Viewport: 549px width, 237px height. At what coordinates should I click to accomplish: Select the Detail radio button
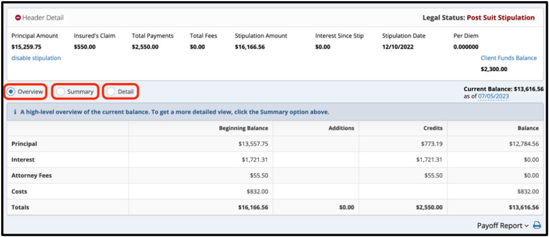click(111, 91)
